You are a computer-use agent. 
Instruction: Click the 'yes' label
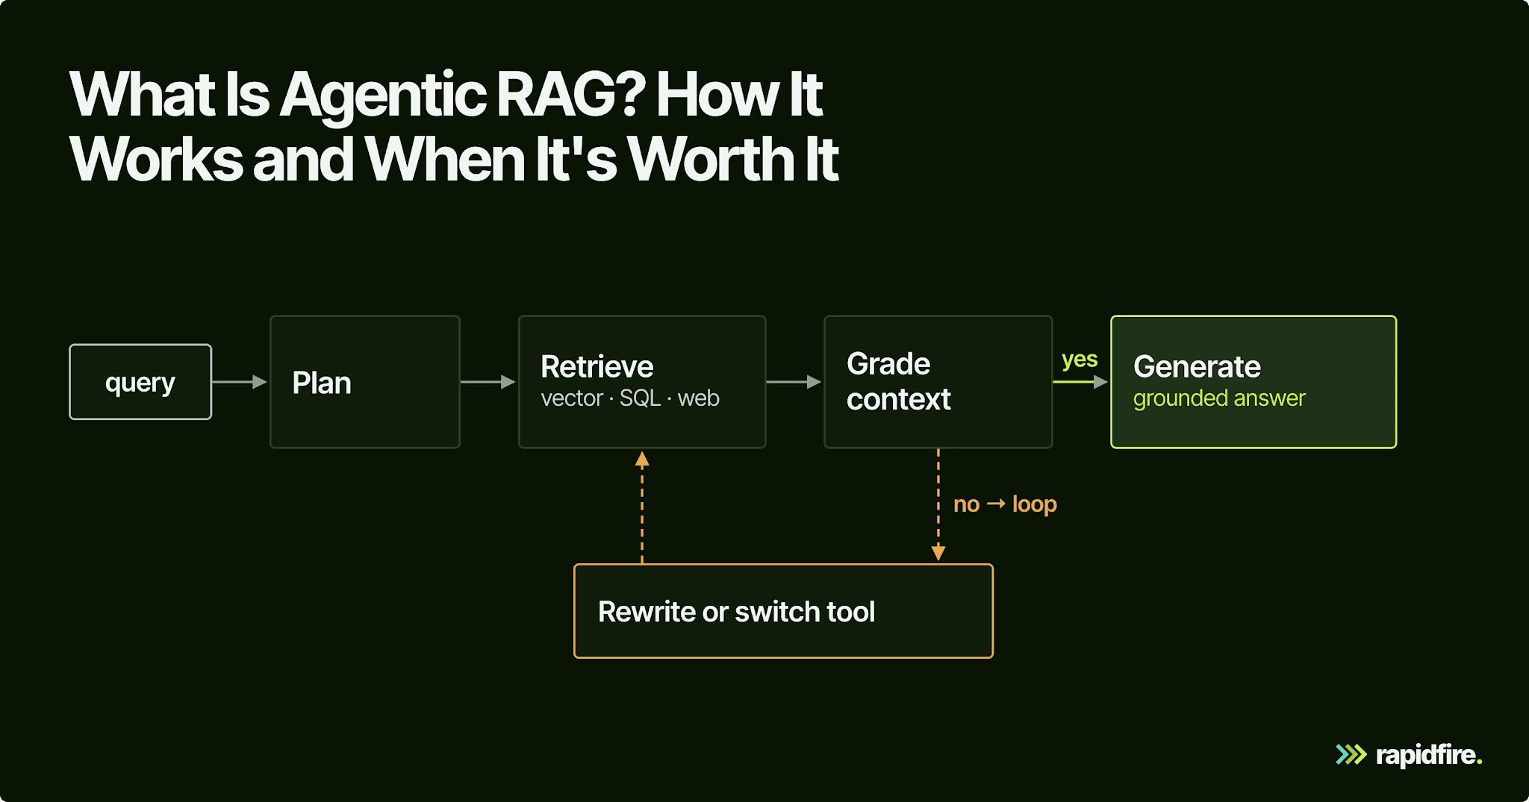(x=1080, y=360)
